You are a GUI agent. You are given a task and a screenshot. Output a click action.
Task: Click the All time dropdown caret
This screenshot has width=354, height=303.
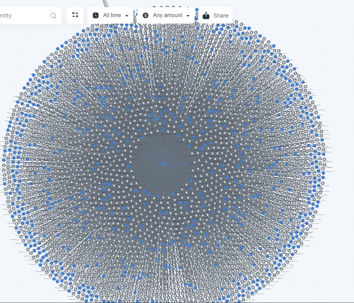pyautogui.click(x=127, y=16)
